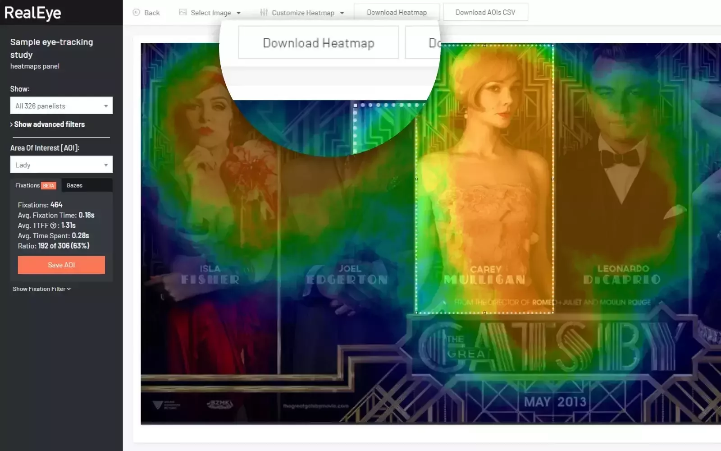Select the Fixations tab
The height and width of the screenshot is (451, 721).
(x=28, y=185)
